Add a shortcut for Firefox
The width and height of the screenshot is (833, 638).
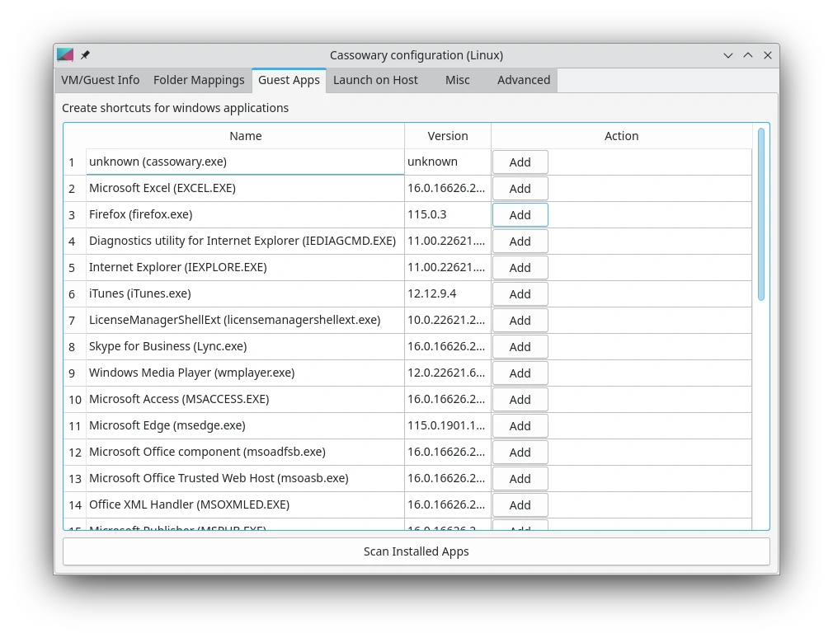coord(520,215)
